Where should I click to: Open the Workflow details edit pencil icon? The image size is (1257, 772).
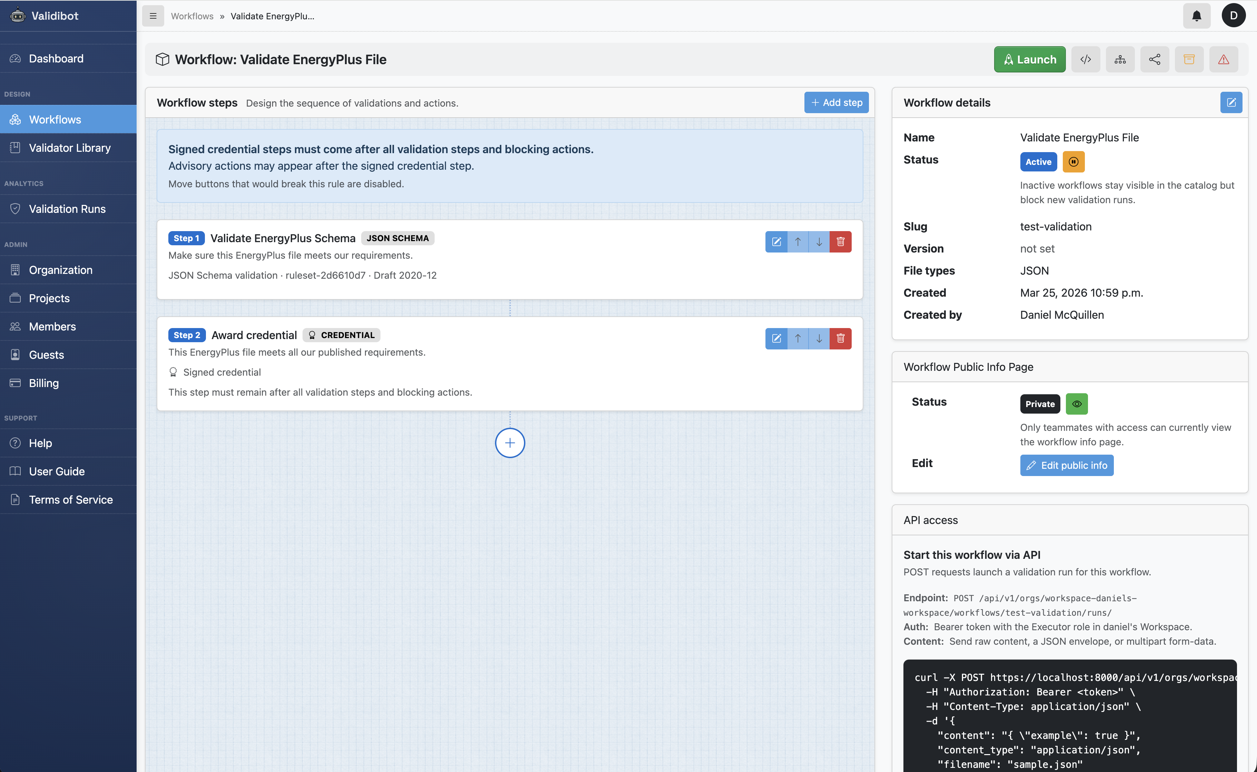click(1231, 103)
